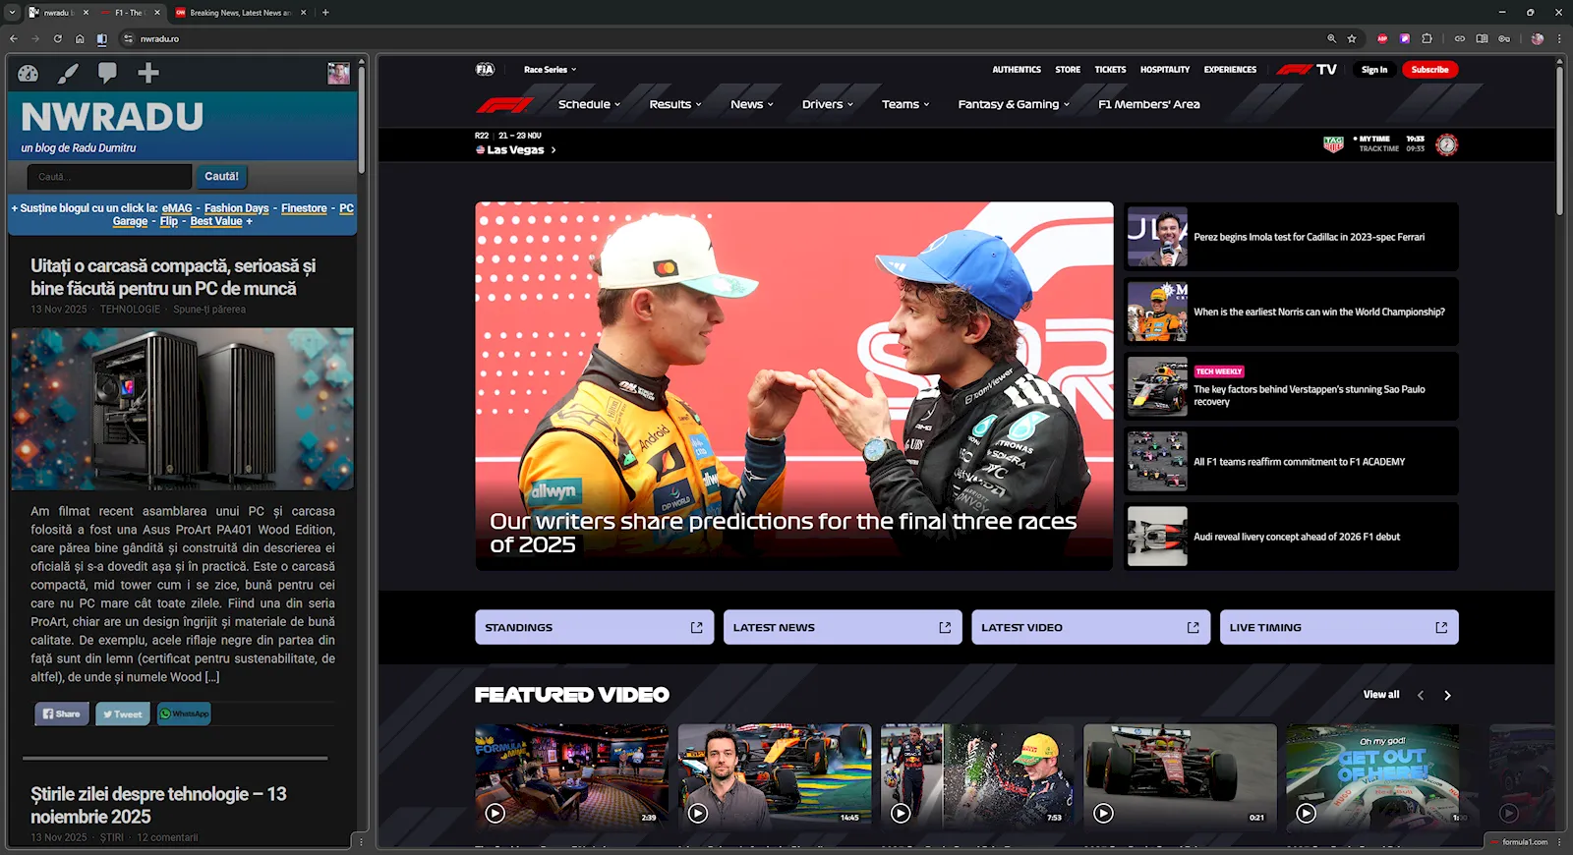Bookmark this page with star icon
Image resolution: width=1573 pixels, height=855 pixels.
(x=1352, y=39)
